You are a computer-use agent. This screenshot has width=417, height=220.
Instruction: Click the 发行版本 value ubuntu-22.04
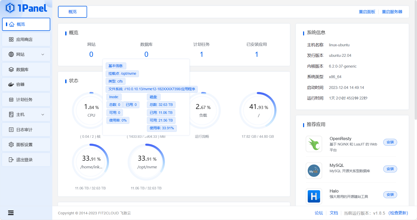[340, 56]
